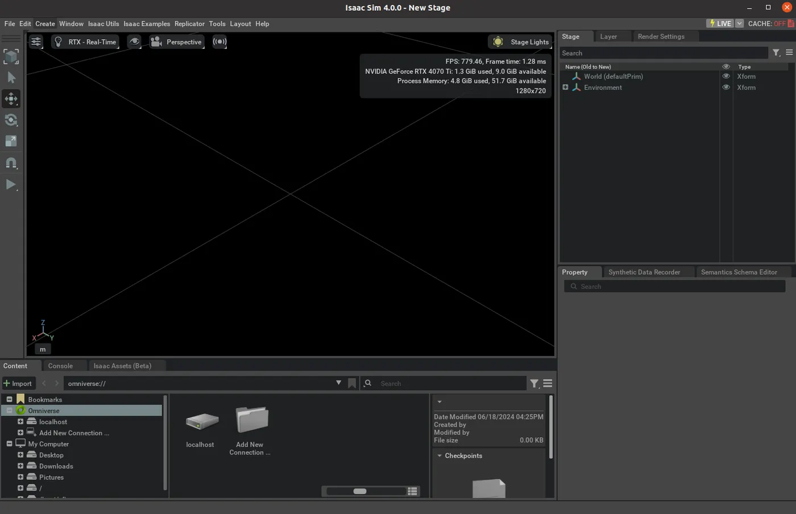Image resolution: width=796 pixels, height=514 pixels.
Task: Open the Replicator menu
Action: coord(189,23)
